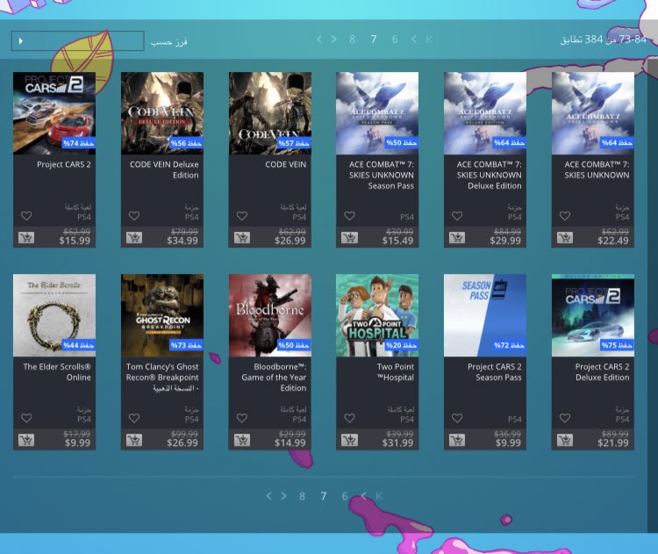Click Bloodborne cover art thumbnail
658x554 pixels.
[x=270, y=315]
